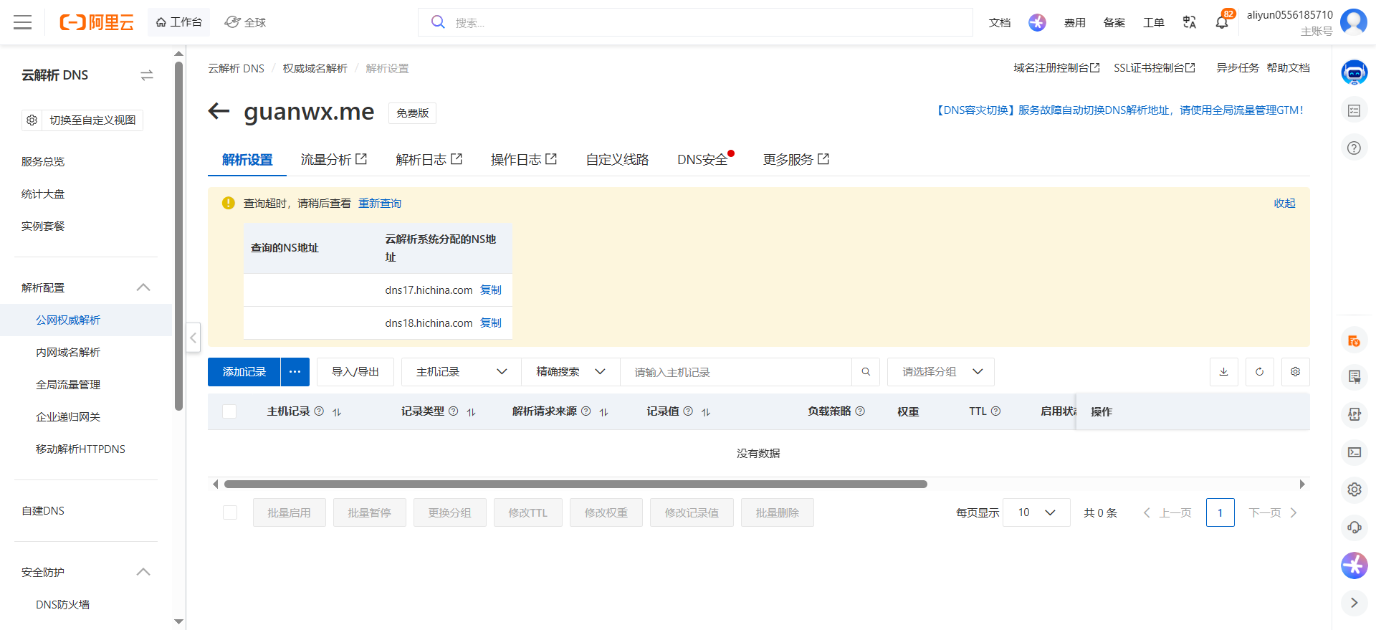Collapse the left navigation panel handle
The image size is (1376, 630).
pos(193,338)
